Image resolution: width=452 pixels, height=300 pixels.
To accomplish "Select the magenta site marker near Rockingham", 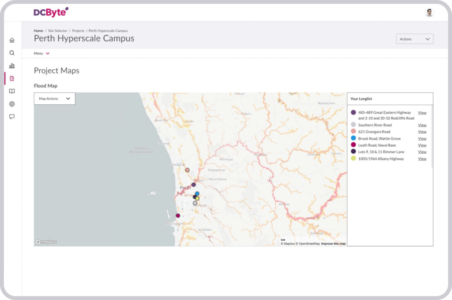I will 178,215.
